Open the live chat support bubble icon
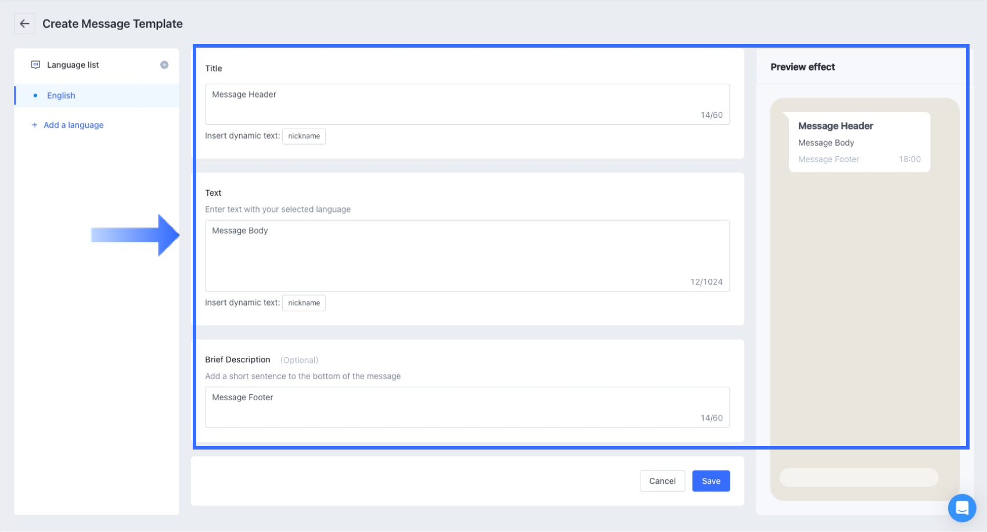The width and height of the screenshot is (987, 532). click(x=961, y=508)
